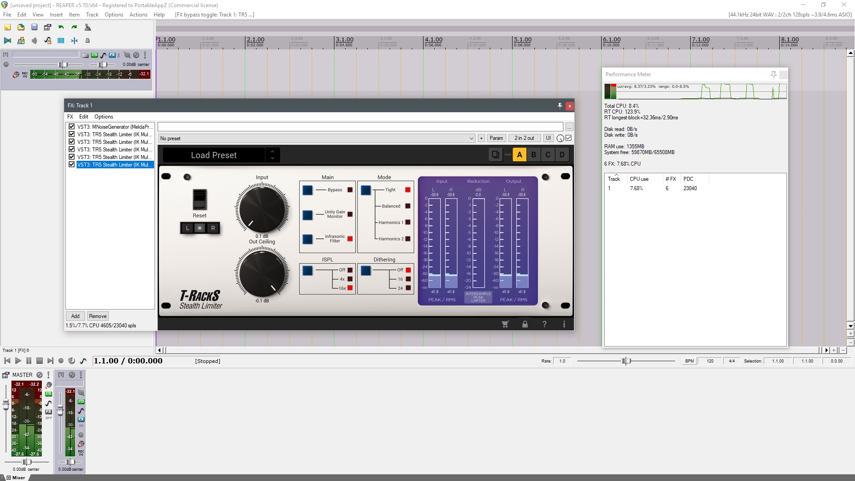
Task: Click the shopping cart icon in T-RackS
Action: [x=505, y=324]
